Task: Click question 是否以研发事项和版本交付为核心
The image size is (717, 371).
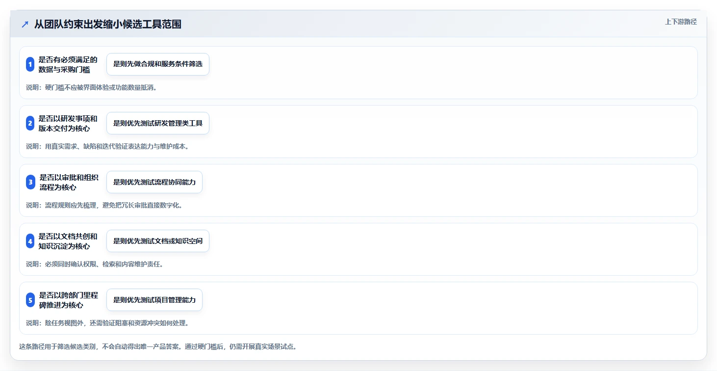Action: pyautogui.click(x=68, y=123)
